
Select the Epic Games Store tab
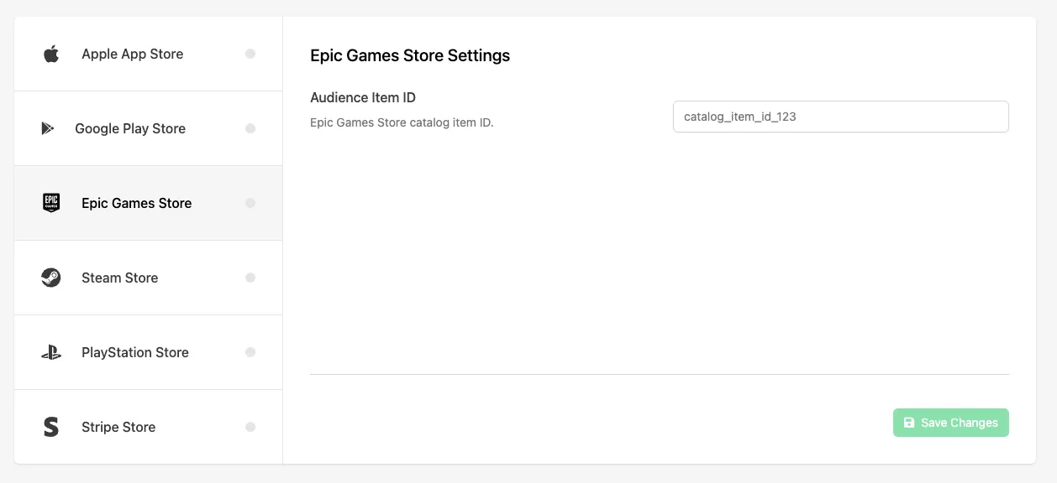[x=149, y=203]
